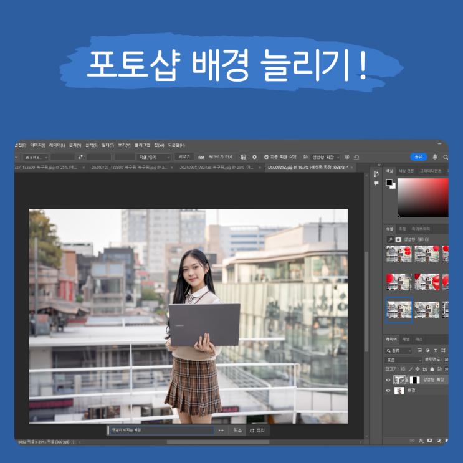Screen dimensions: 463x463
Task: Hide the 배경 layer eye
Action: click(x=388, y=390)
